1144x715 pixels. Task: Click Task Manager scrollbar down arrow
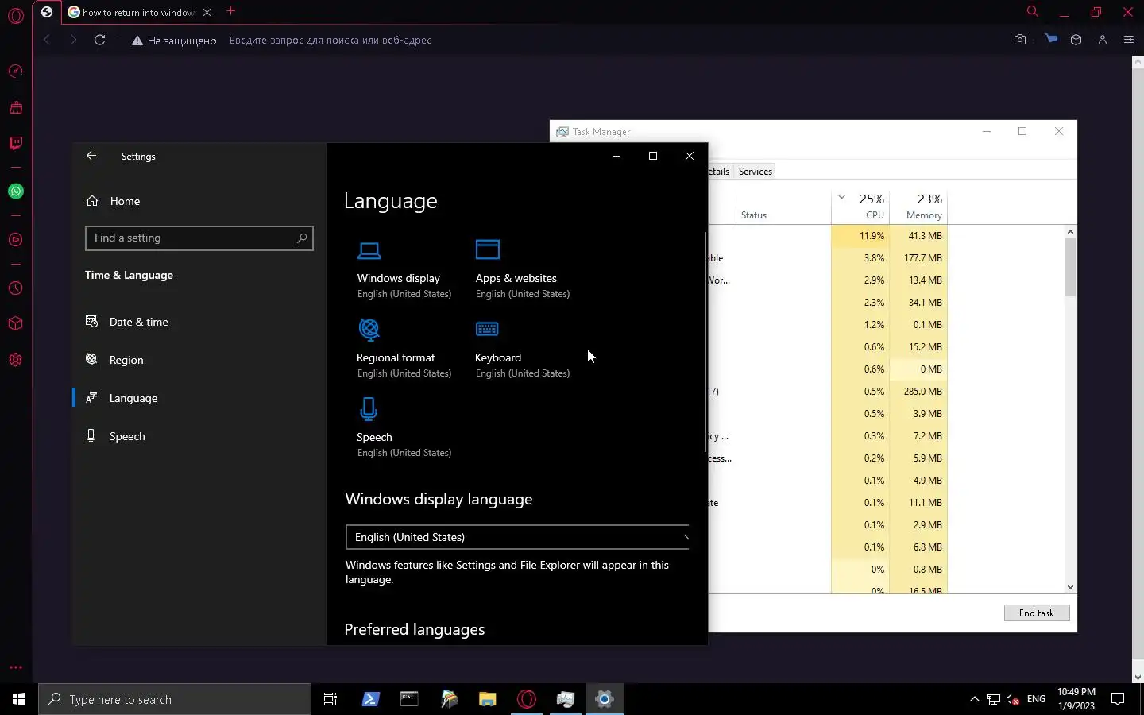coord(1070,587)
